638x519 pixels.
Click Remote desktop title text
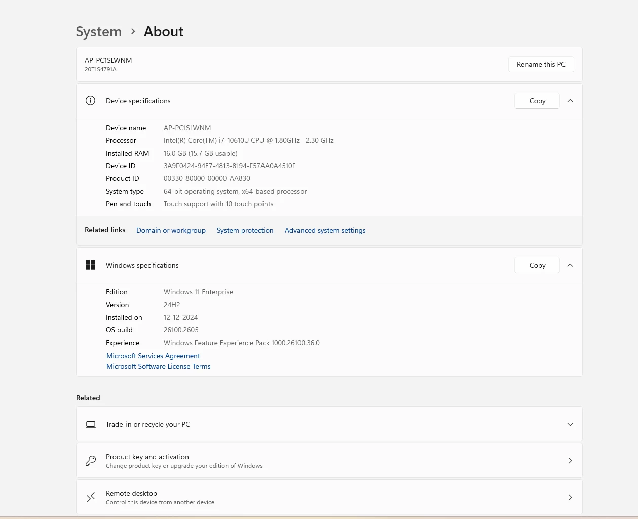coord(132,493)
